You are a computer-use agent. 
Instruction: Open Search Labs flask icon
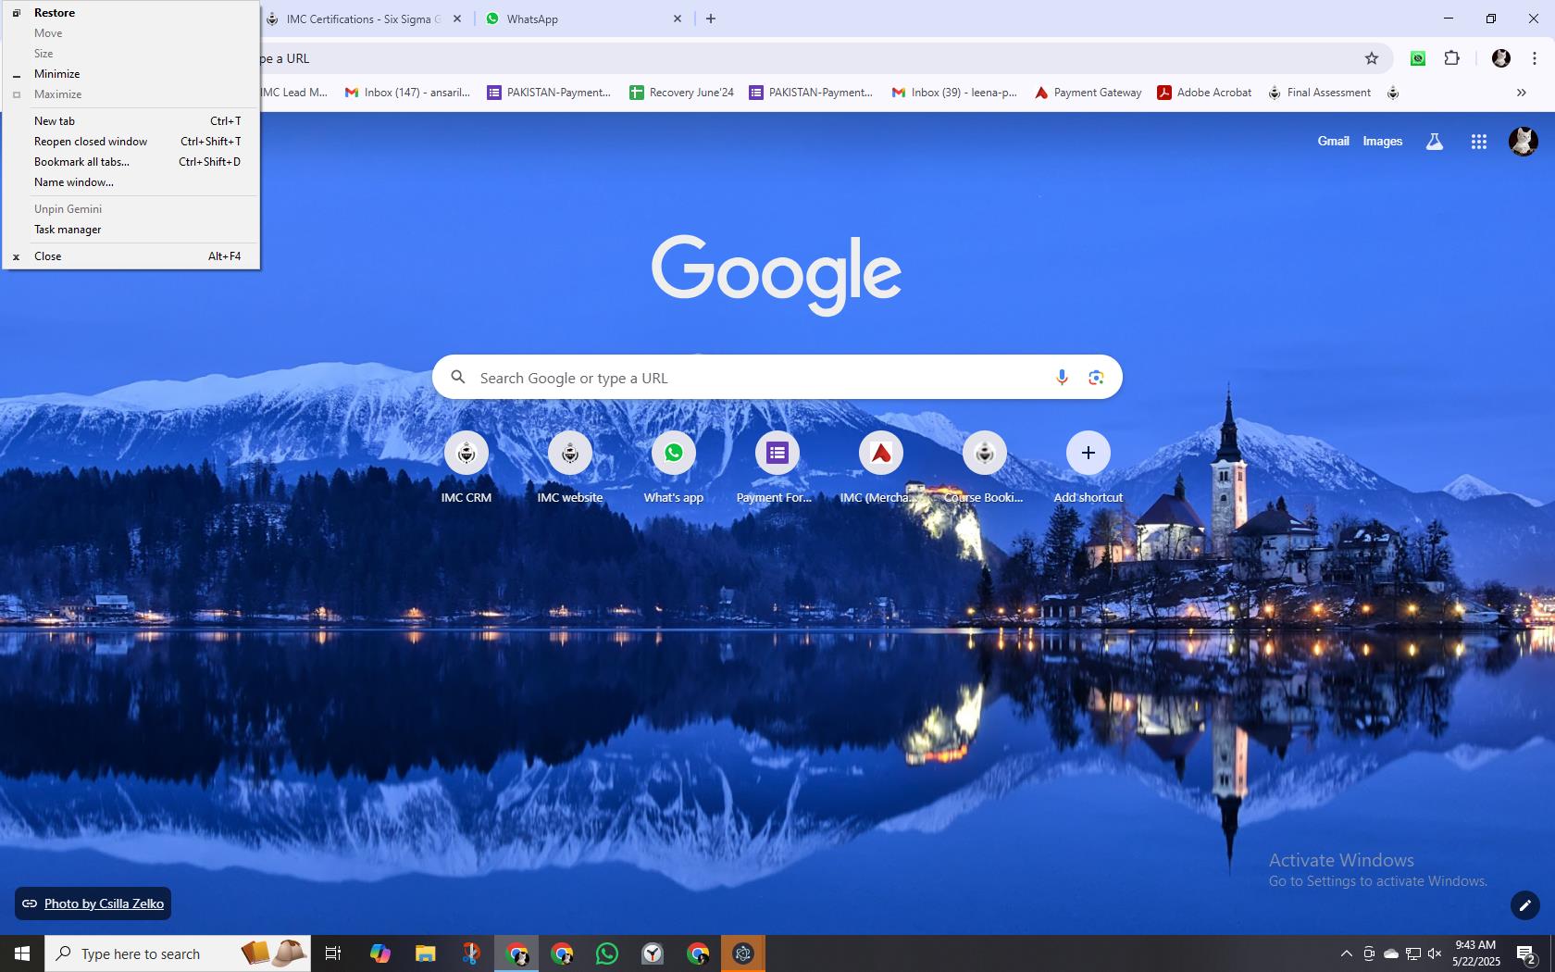[x=1434, y=142]
